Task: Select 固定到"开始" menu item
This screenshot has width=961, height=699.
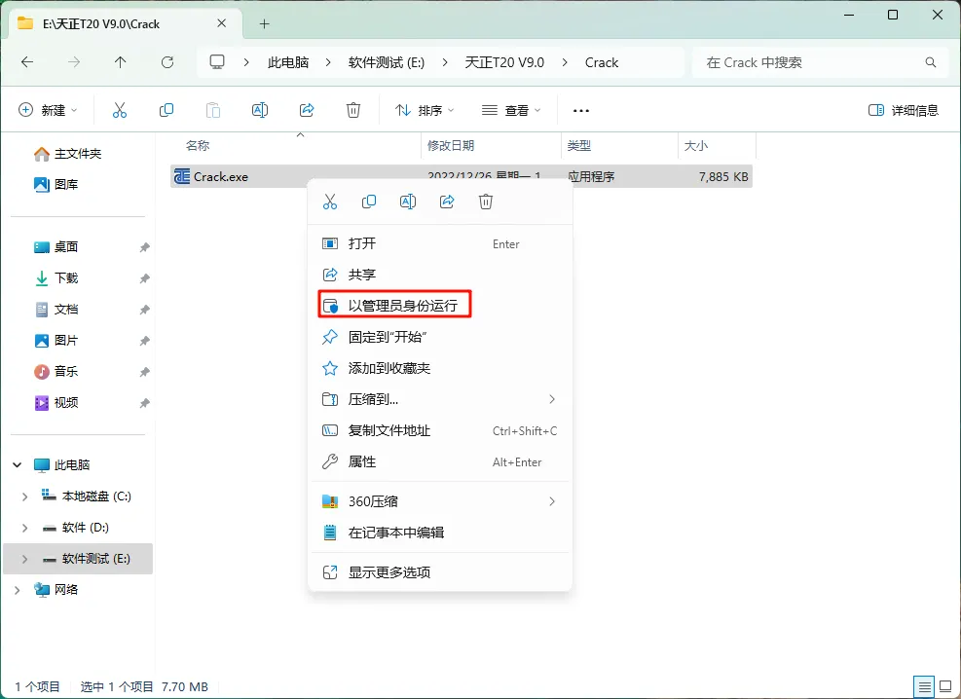Action: tap(440, 337)
